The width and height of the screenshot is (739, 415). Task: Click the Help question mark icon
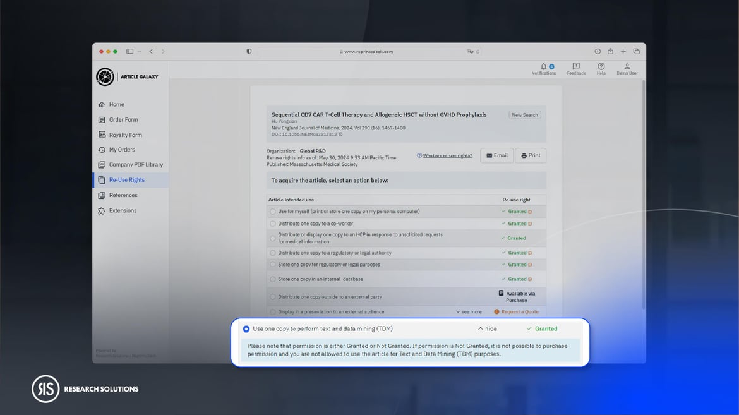tap(601, 66)
